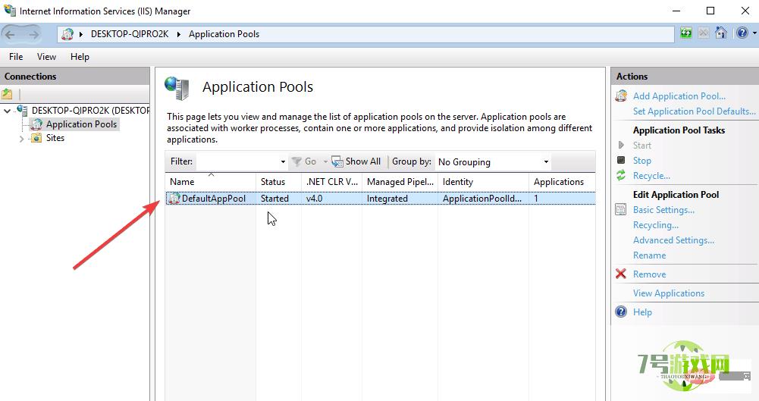The image size is (759, 401).
Task: Sort by the Applications column header
Action: click(562, 182)
